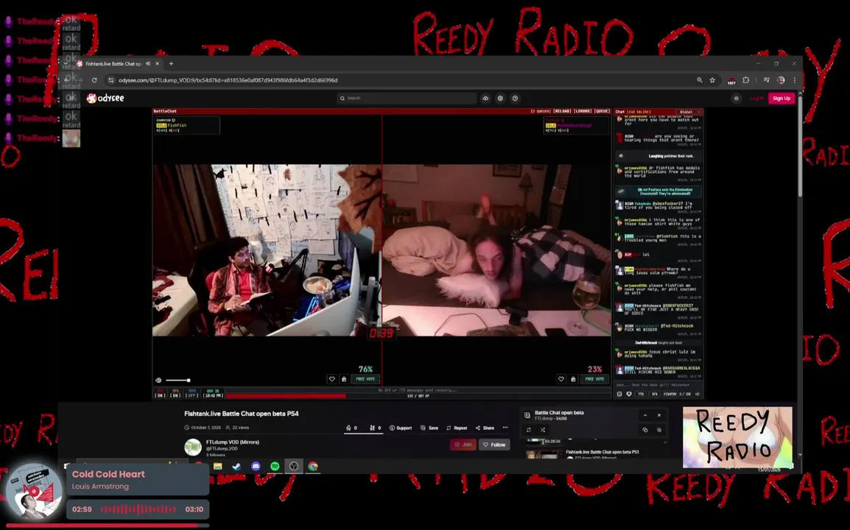Click the RELOAD link in BattleChat header

click(561, 111)
